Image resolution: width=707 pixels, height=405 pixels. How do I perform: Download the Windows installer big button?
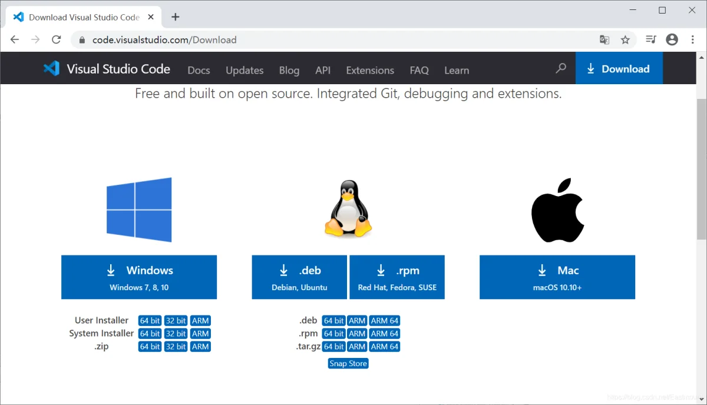139,277
